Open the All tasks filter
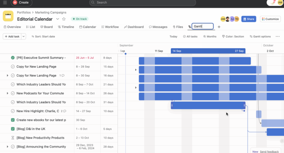This screenshot has height=153, width=284. pos(190,36)
